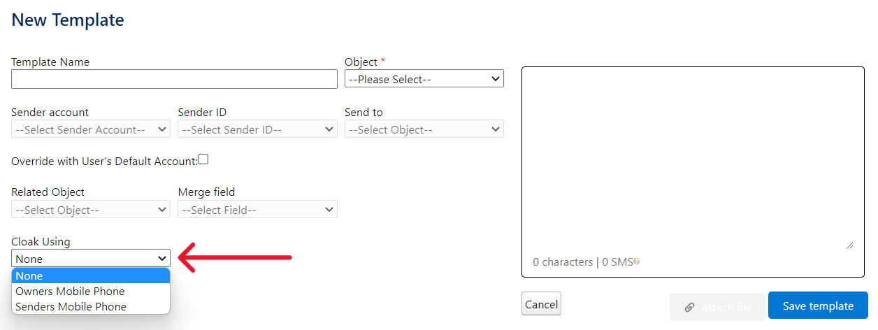Viewport: 878px width, 330px height.
Task: Enable Override with User's Default Account checkbox
Action: (203, 159)
